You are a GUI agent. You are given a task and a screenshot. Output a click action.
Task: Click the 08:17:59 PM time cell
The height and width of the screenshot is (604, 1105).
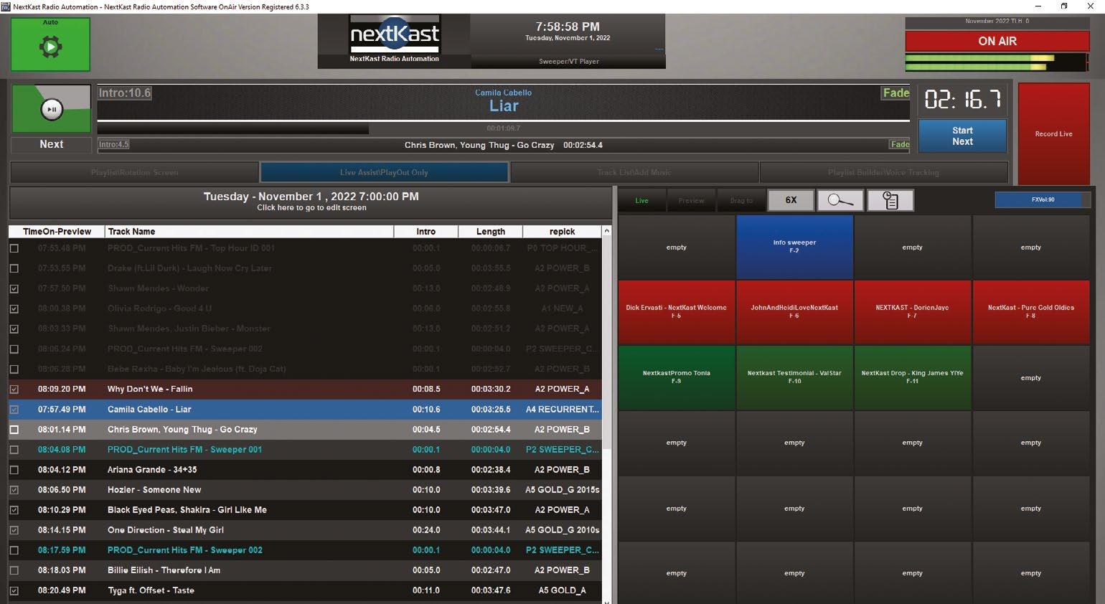[x=62, y=550]
